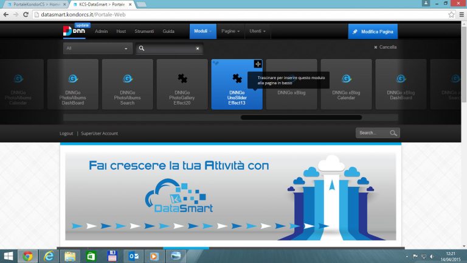This screenshot has width=467, height=263.
Task: Select the DNNGo PhotoAlbums Search module tile
Action: 128,84
